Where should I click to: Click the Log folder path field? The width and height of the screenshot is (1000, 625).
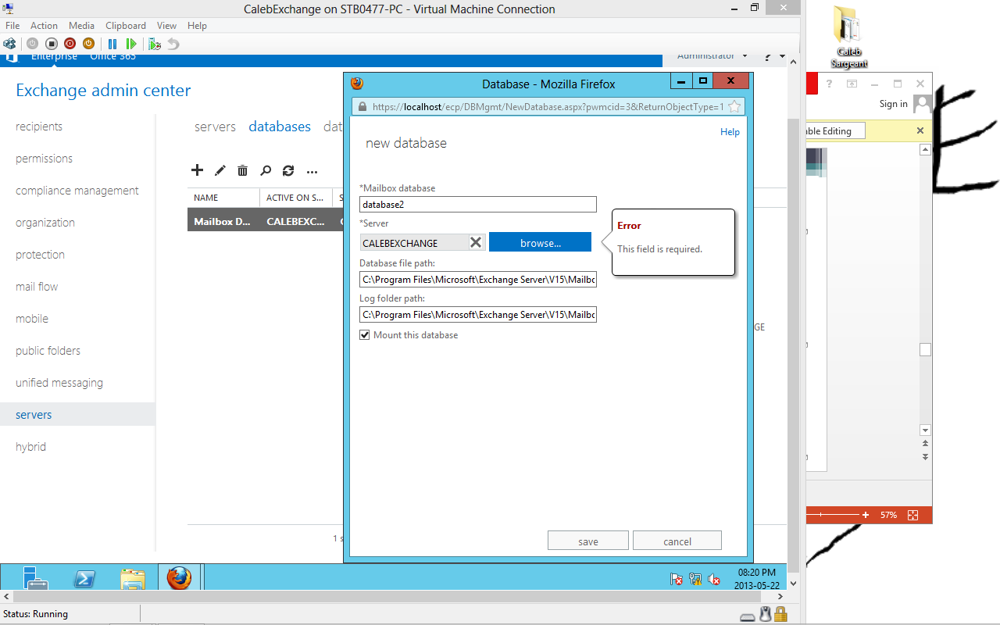click(478, 315)
